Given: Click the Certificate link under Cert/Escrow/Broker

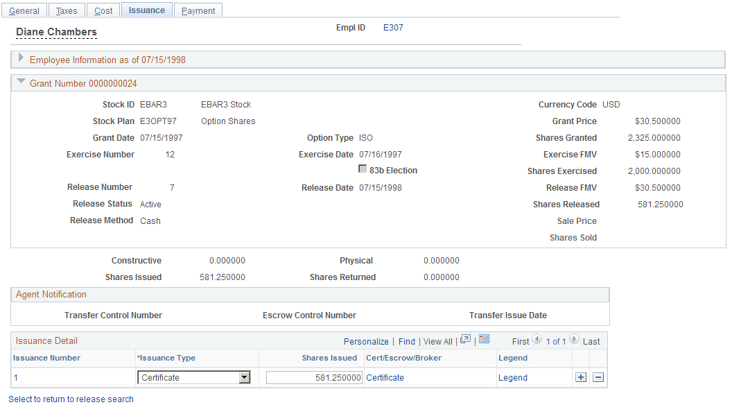Looking at the screenshot, I should click(385, 377).
